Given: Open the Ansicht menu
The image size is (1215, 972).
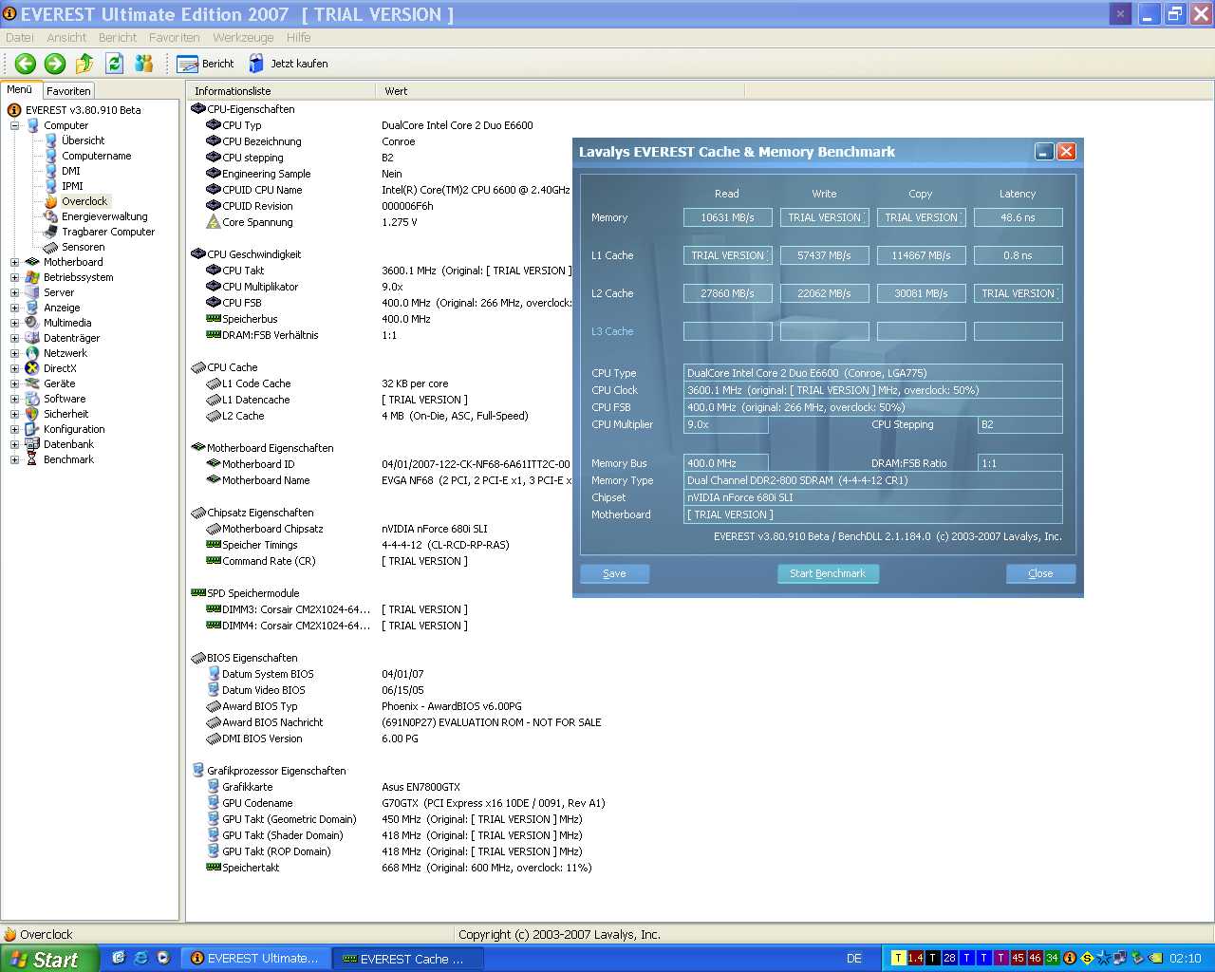Looking at the screenshot, I should coord(66,38).
